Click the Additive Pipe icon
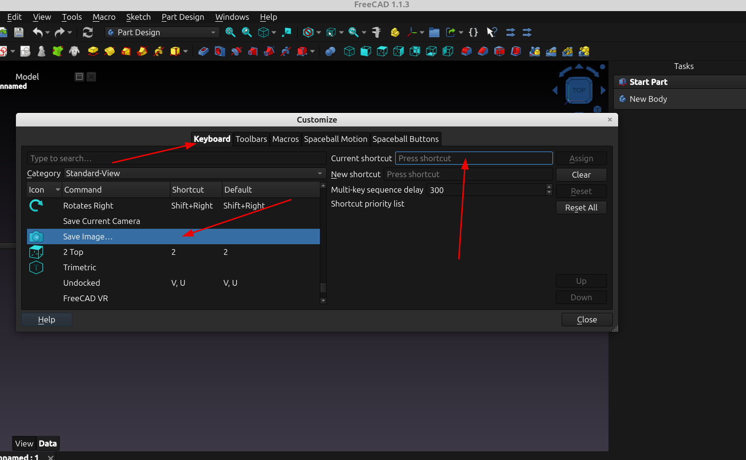Viewport: 746px width, 460px height. tap(142, 51)
